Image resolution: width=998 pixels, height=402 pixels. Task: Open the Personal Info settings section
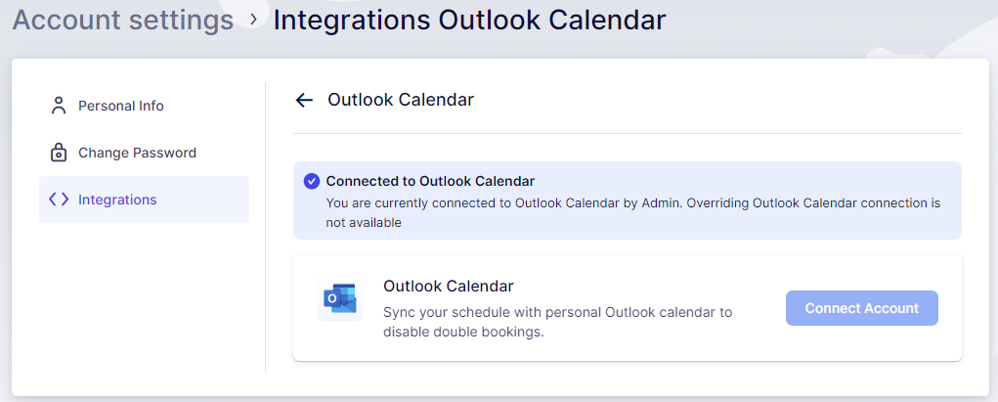120,106
